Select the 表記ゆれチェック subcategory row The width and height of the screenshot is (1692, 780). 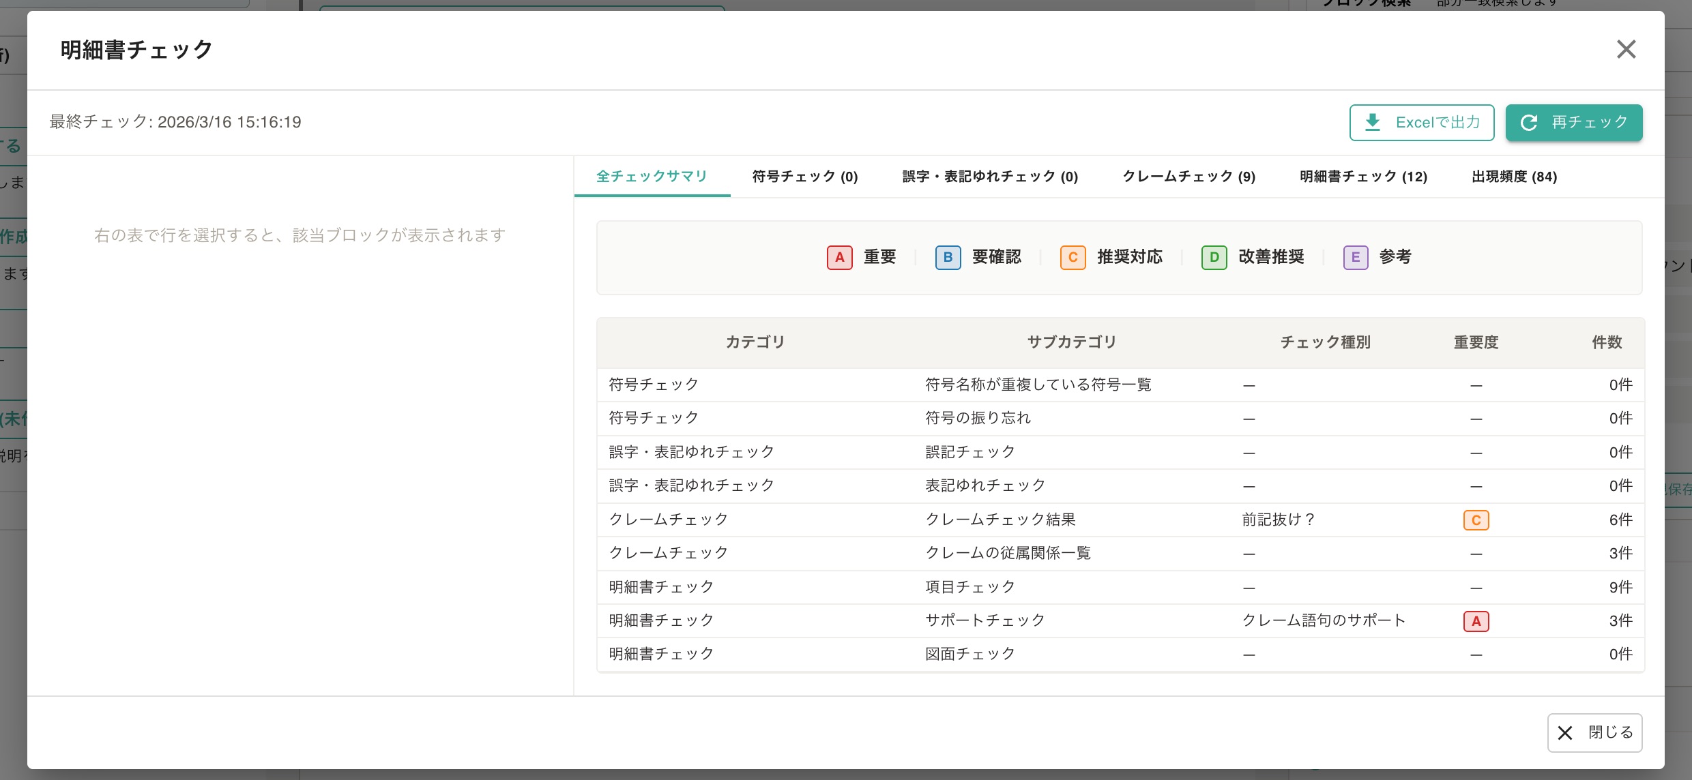[1120, 486]
